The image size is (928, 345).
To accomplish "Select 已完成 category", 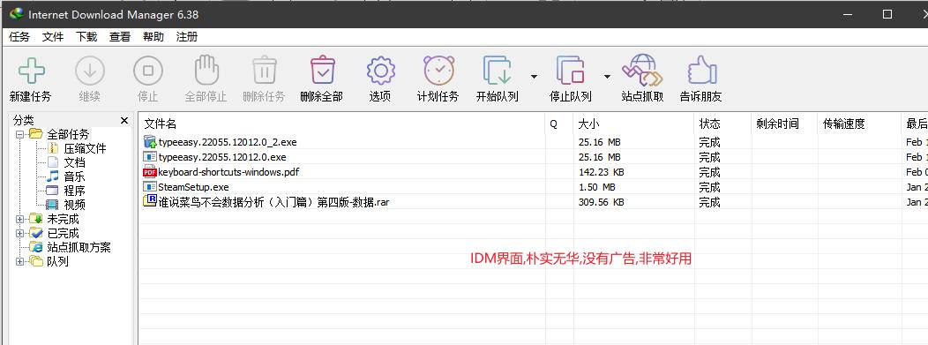I will click(x=63, y=233).
